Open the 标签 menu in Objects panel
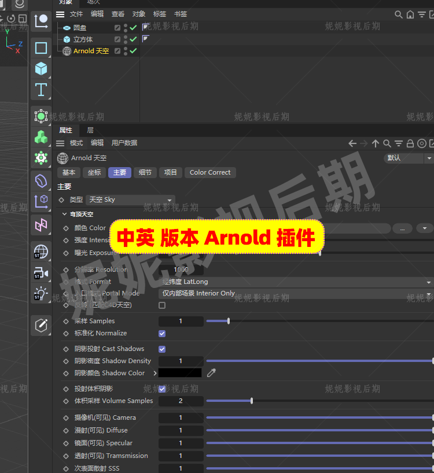Screen dimensions: 434x473 pos(160,14)
